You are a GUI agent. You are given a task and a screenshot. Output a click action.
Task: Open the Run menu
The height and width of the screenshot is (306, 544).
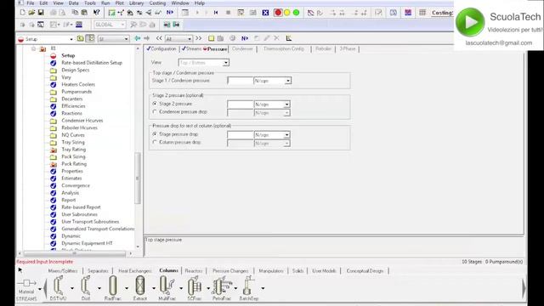coord(105,3)
